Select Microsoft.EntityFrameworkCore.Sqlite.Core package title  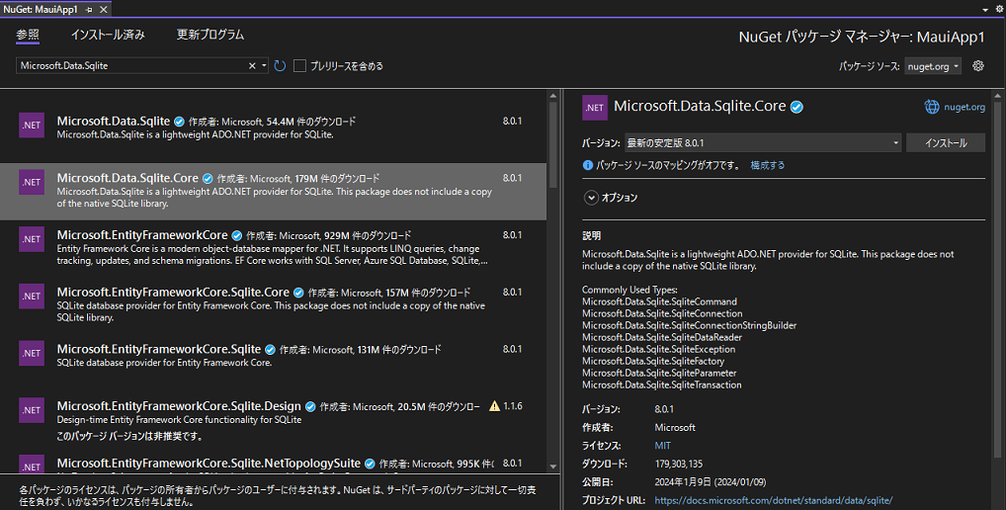point(173,292)
